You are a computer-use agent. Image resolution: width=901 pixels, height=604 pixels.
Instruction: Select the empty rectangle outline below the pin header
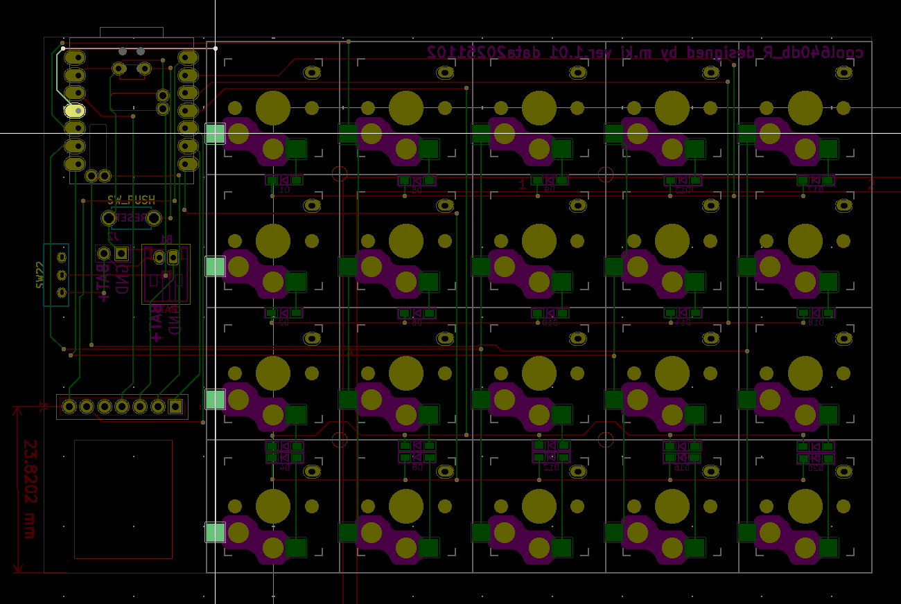coord(123,499)
